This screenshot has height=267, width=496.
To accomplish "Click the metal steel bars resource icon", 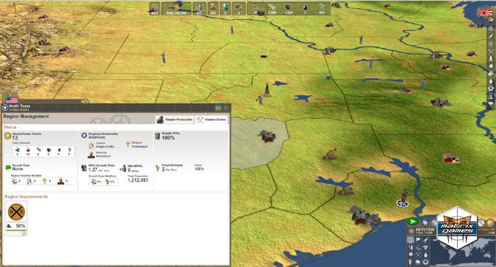I will click(x=272, y=7).
